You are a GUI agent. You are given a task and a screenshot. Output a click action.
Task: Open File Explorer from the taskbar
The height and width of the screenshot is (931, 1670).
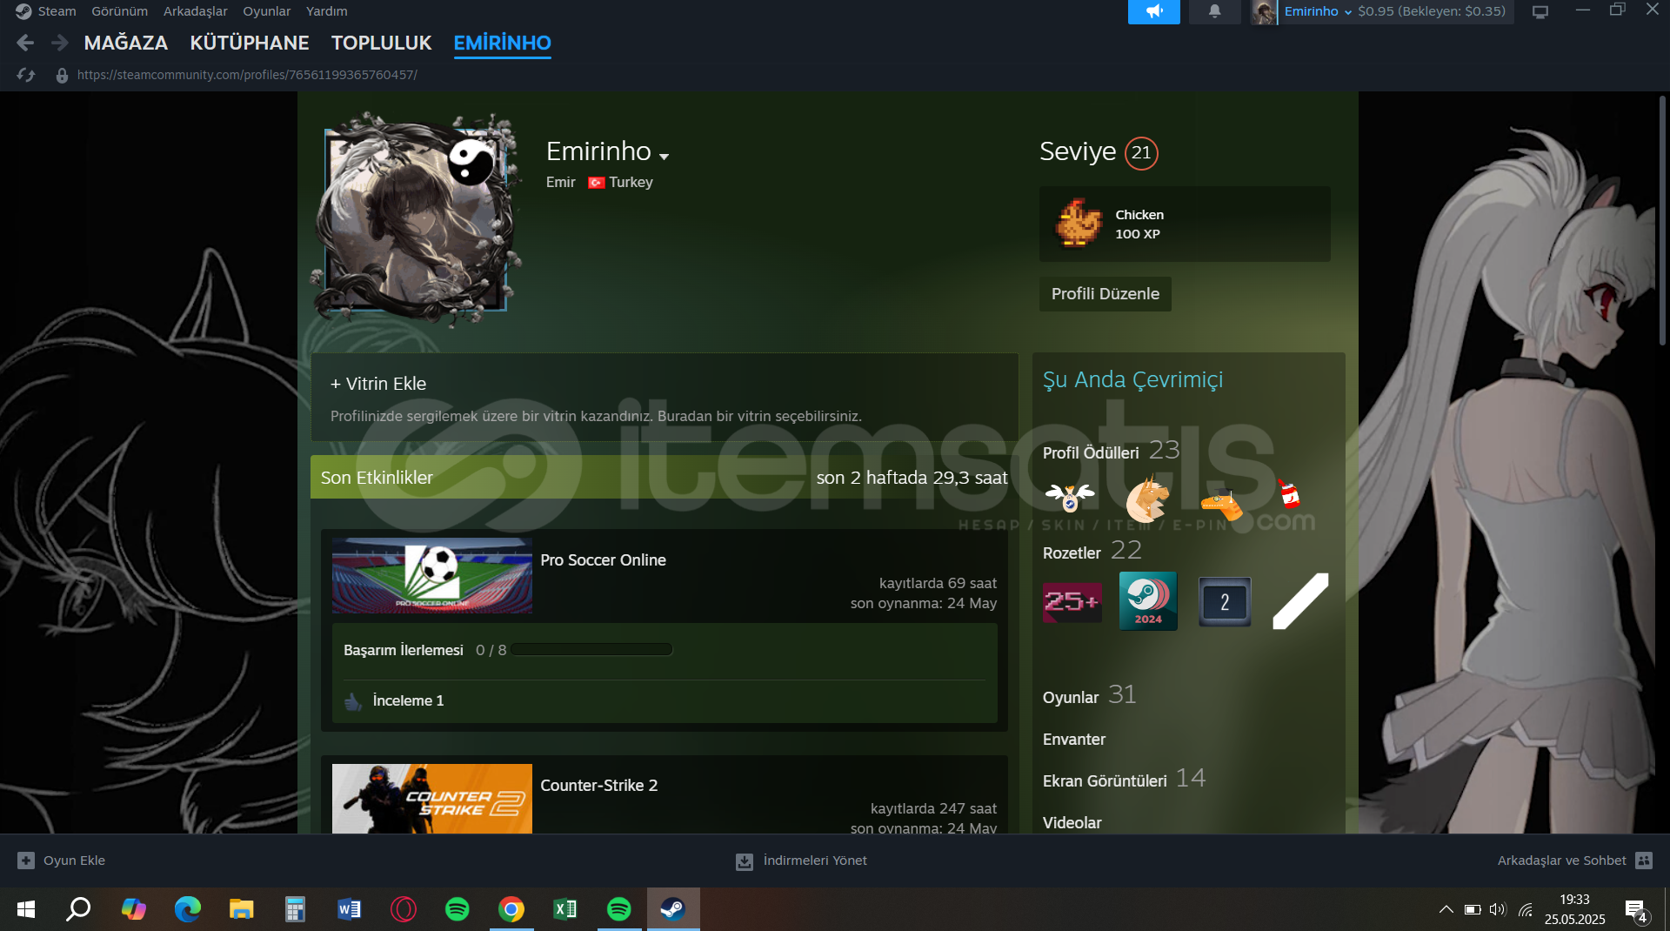coord(241,909)
